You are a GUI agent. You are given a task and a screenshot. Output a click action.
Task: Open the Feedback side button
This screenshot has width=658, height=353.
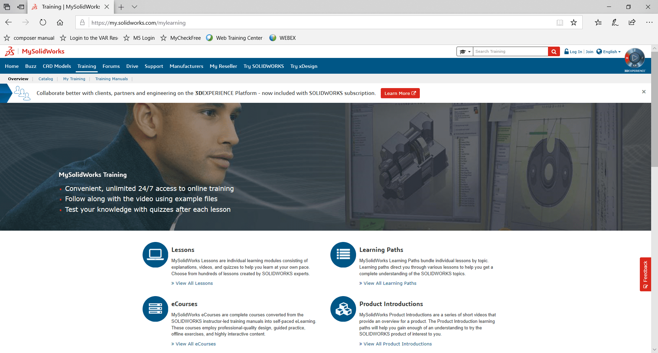[x=645, y=274]
